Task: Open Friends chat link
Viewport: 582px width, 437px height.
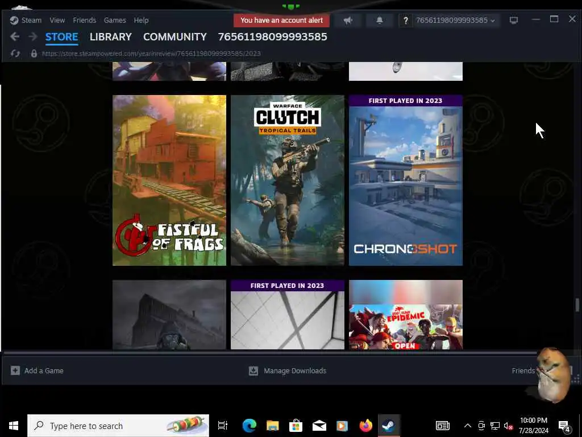Action: pos(523,370)
